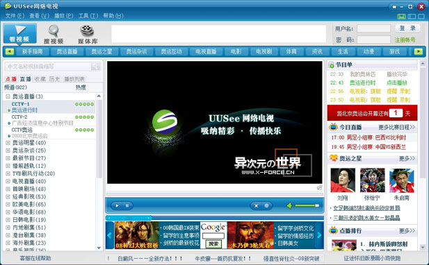Click the 登录 login button
Viewport: 429px width, 265px height.
pos(407,28)
